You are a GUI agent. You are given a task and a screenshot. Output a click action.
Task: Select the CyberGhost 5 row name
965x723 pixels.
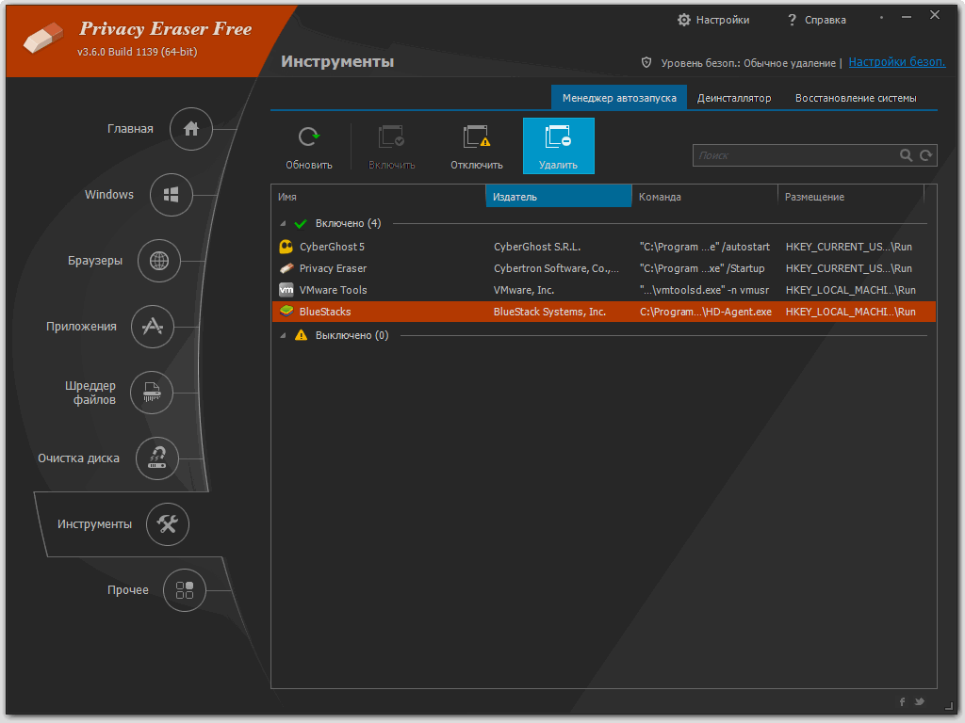[332, 247]
